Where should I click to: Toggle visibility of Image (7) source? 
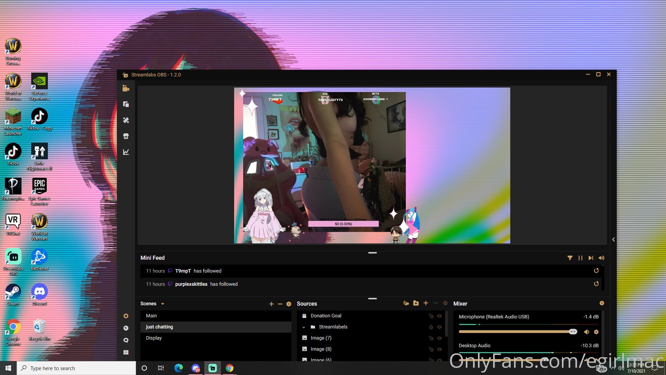439,338
